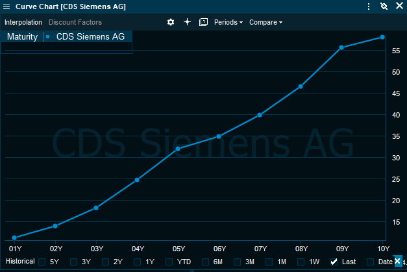This screenshot has width=407, height=272.
Task: Click the numbered box icon beside Periods
Action: [203, 22]
